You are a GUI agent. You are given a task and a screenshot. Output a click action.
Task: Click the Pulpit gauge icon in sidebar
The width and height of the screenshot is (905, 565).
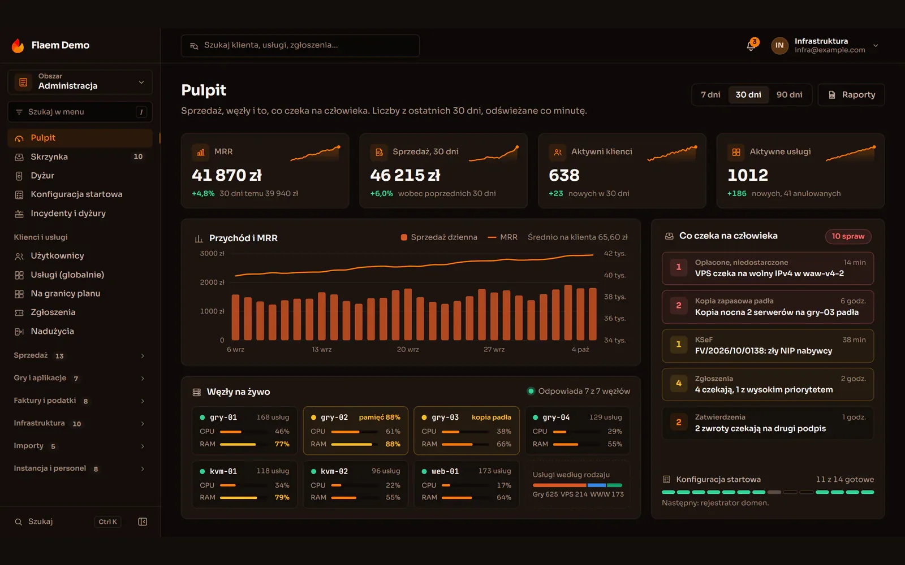click(19, 138)
